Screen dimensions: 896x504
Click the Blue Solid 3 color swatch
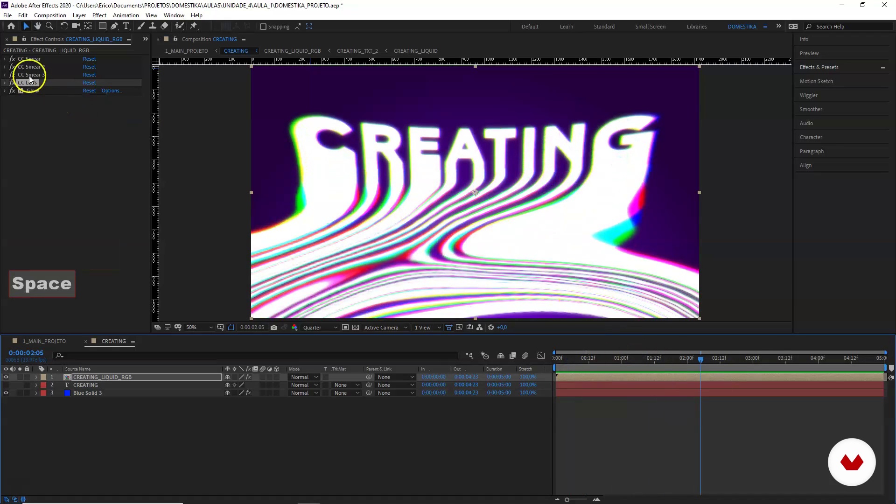67,393
